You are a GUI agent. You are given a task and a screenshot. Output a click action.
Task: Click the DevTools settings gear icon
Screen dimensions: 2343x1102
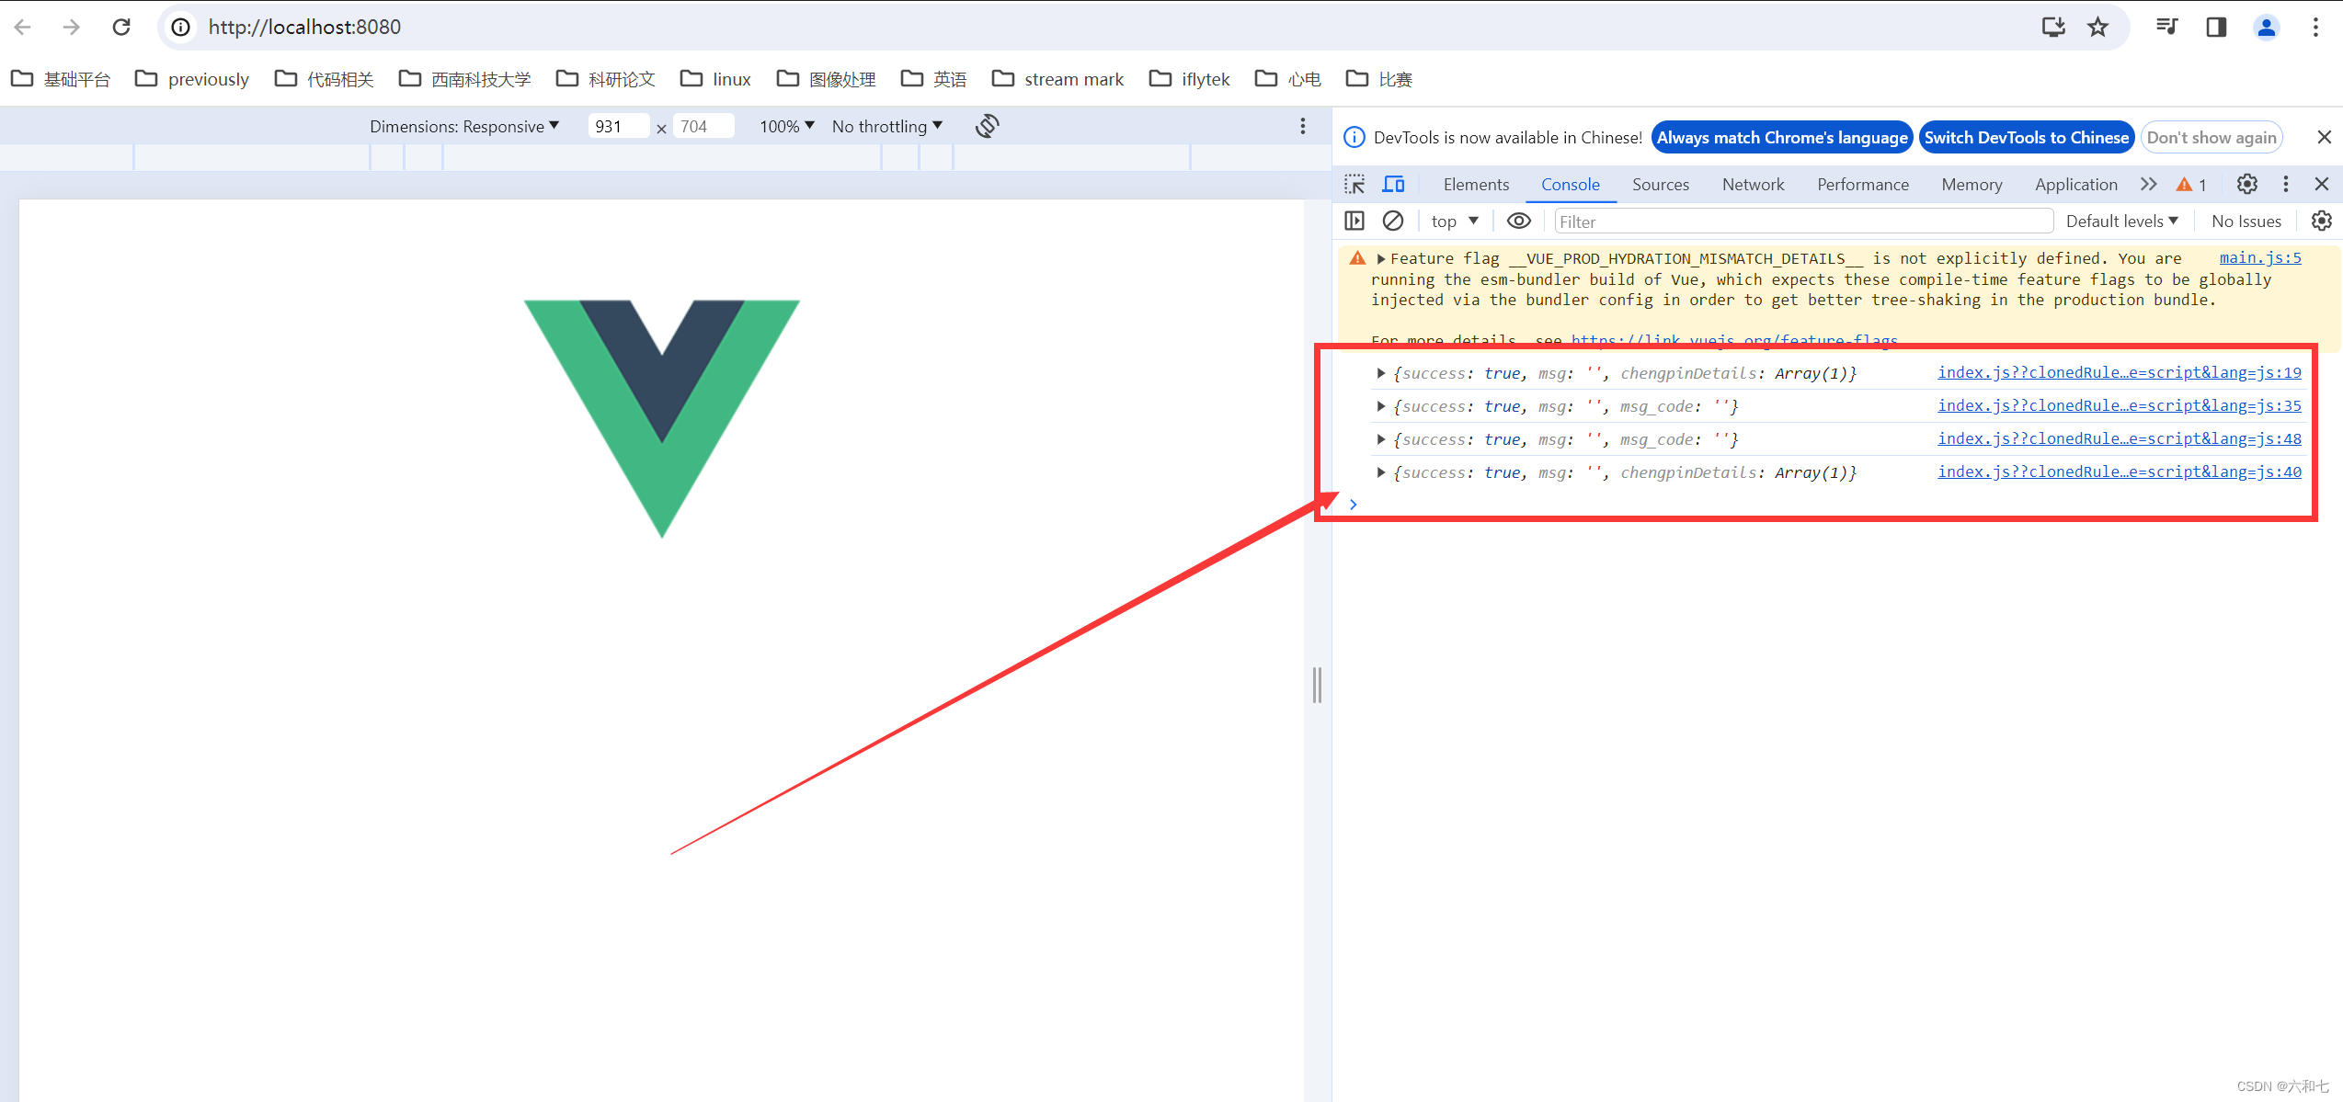click(x=2247, y=182)
